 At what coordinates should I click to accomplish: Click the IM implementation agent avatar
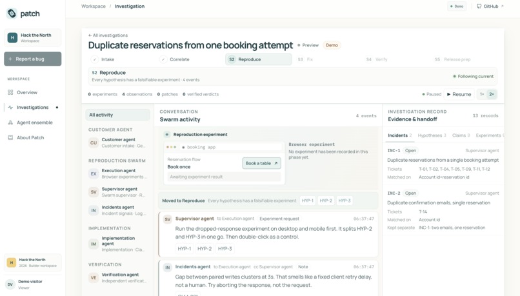tap(94, 244)
